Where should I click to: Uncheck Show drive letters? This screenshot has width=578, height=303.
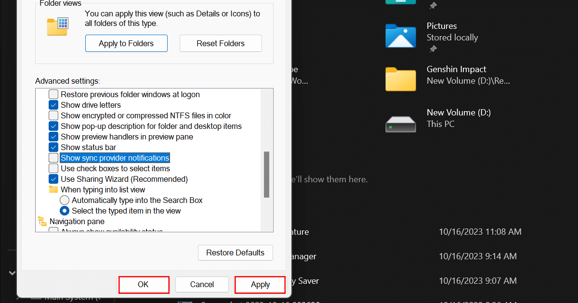(53, 105)
